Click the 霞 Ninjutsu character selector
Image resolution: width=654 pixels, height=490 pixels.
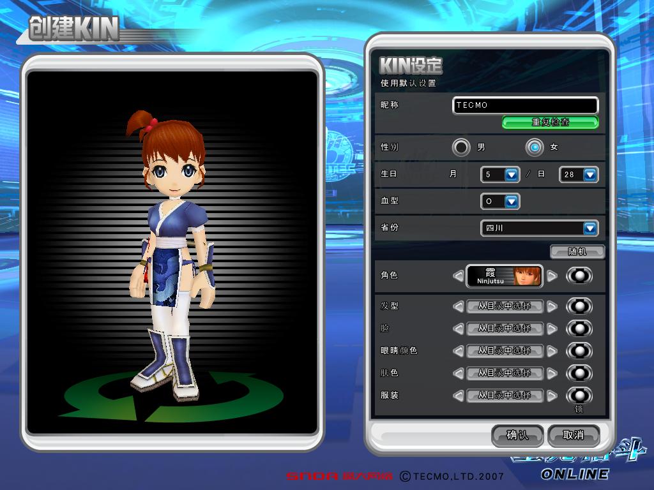click(505, 276)
